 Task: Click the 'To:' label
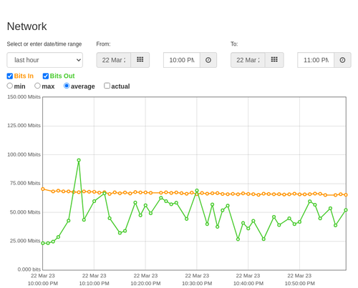[x=234, y=44]
